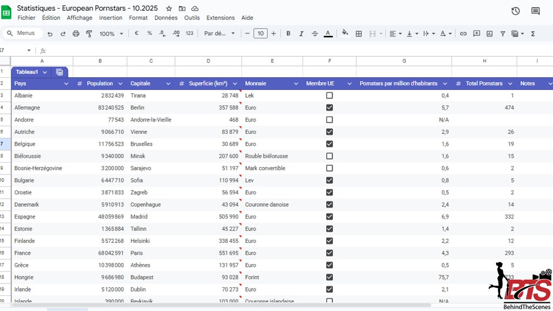553x311 pixels.
Task: Click the print icon in toolbar
Action: 76,33
